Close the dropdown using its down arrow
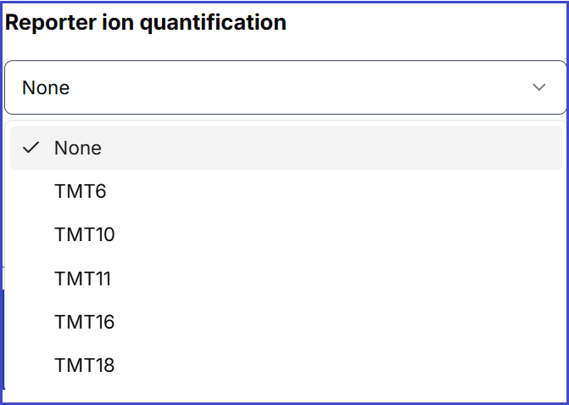Image resolution: width=569 pixels, height=405 pixels. pyautogui.click(x=538, y=87)
